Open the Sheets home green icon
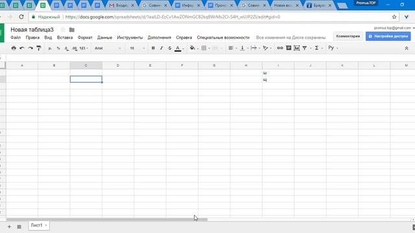Screen dimensions: 415x233 (x=2, y=33)
